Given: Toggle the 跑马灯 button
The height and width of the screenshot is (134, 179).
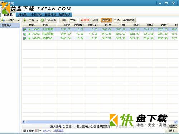Looking at the screenshot, I should (x=106, y=20).
